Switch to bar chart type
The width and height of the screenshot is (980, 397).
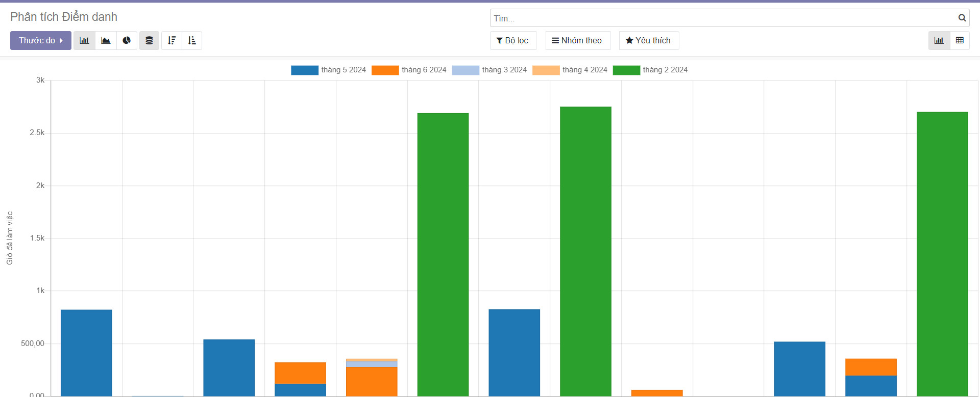tap(84, 41)
